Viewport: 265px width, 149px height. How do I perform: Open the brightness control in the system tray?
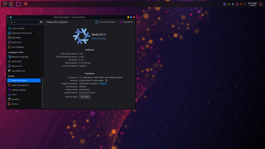233,4
